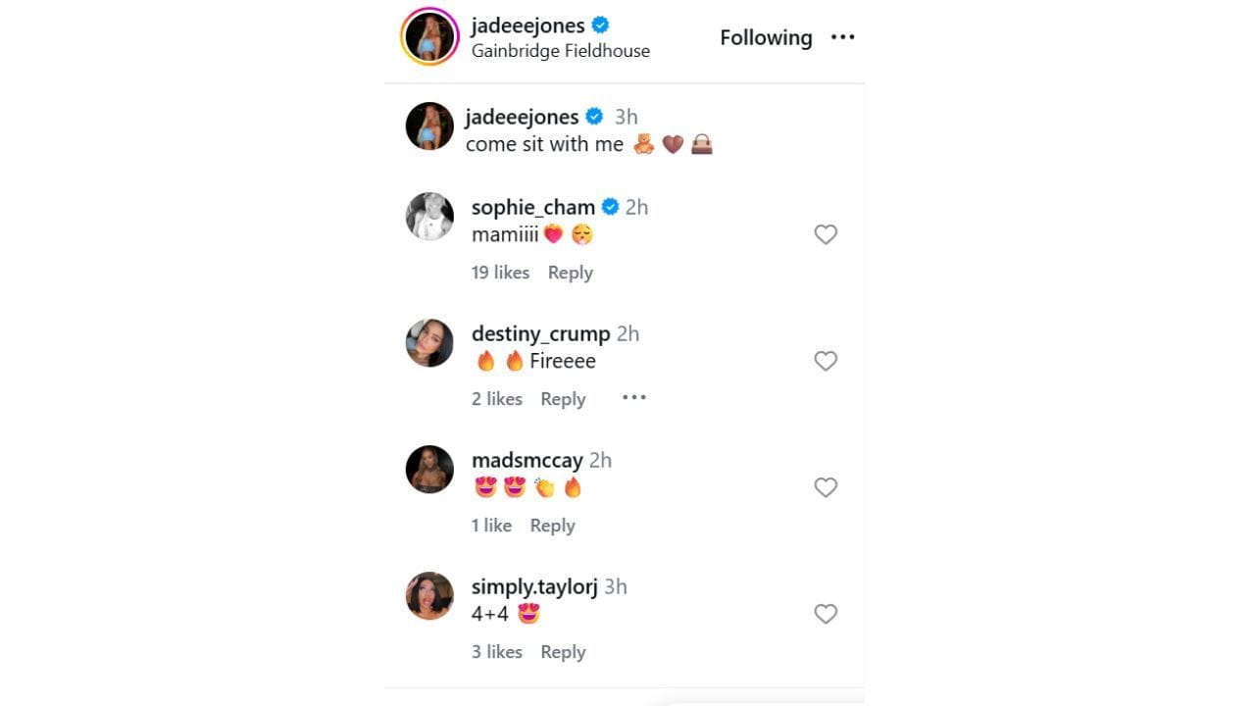Click the verified badge next to sophie_cham
Screen dimensions: 1255x706
(611, 207)
